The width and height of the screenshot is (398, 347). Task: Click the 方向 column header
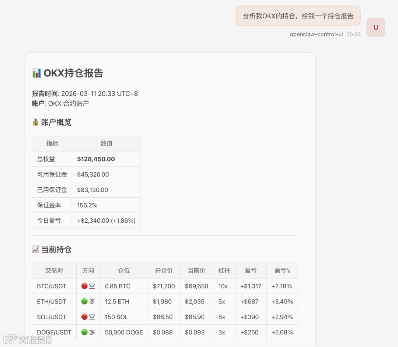click(88, 271)
